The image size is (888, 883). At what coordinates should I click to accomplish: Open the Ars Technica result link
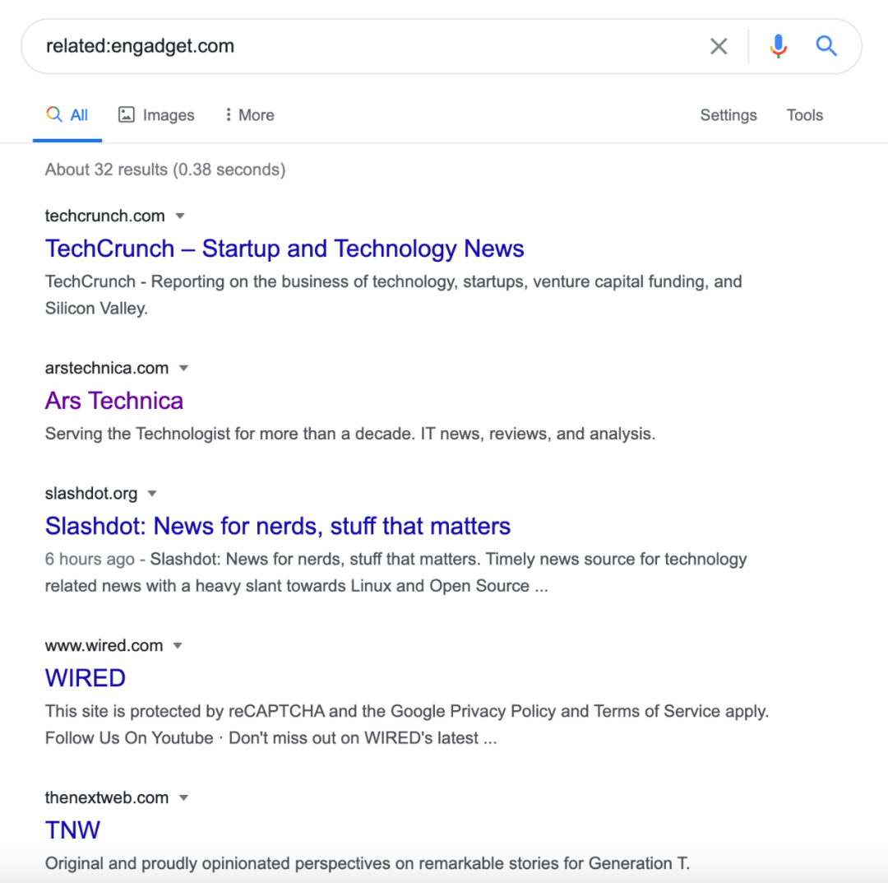click(x=113, y=401)
